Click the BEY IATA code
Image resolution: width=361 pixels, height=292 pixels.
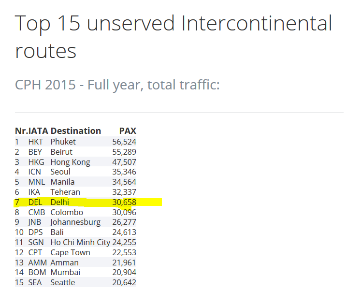point(35,152)
